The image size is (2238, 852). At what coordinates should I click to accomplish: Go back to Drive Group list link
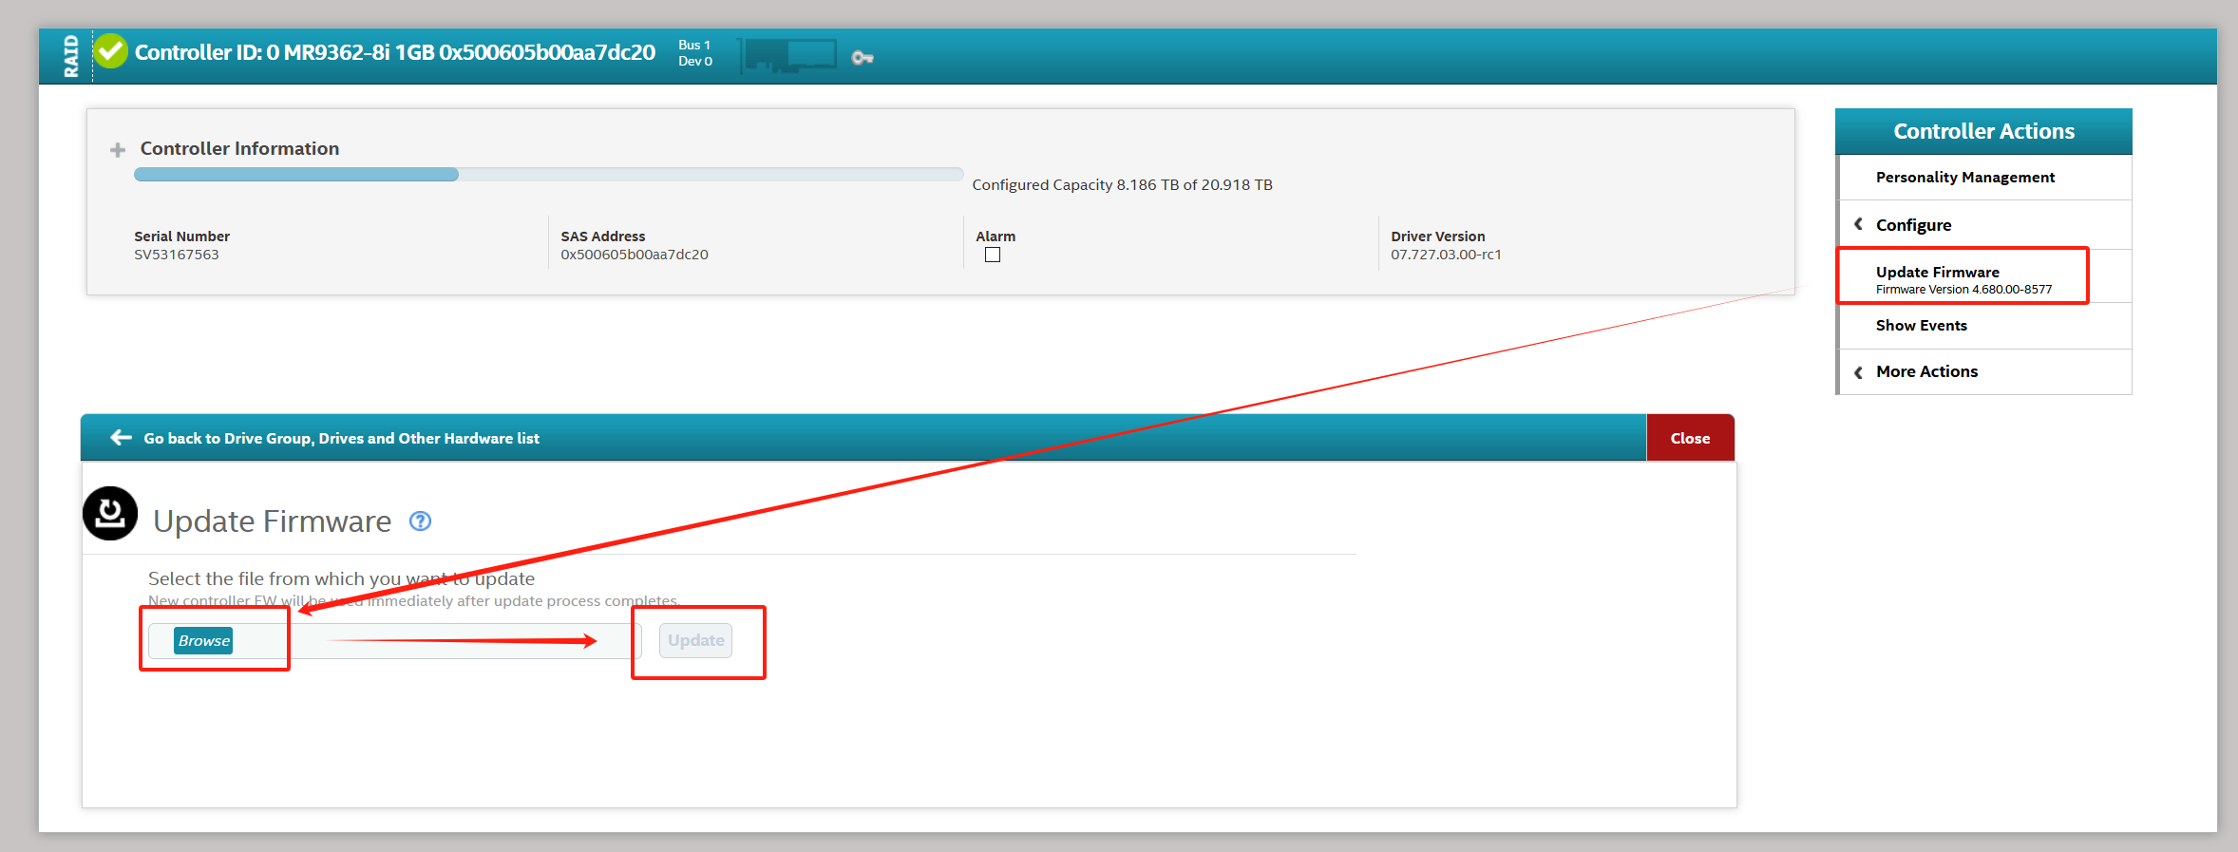pyautogui.click(x=341, y=439)
